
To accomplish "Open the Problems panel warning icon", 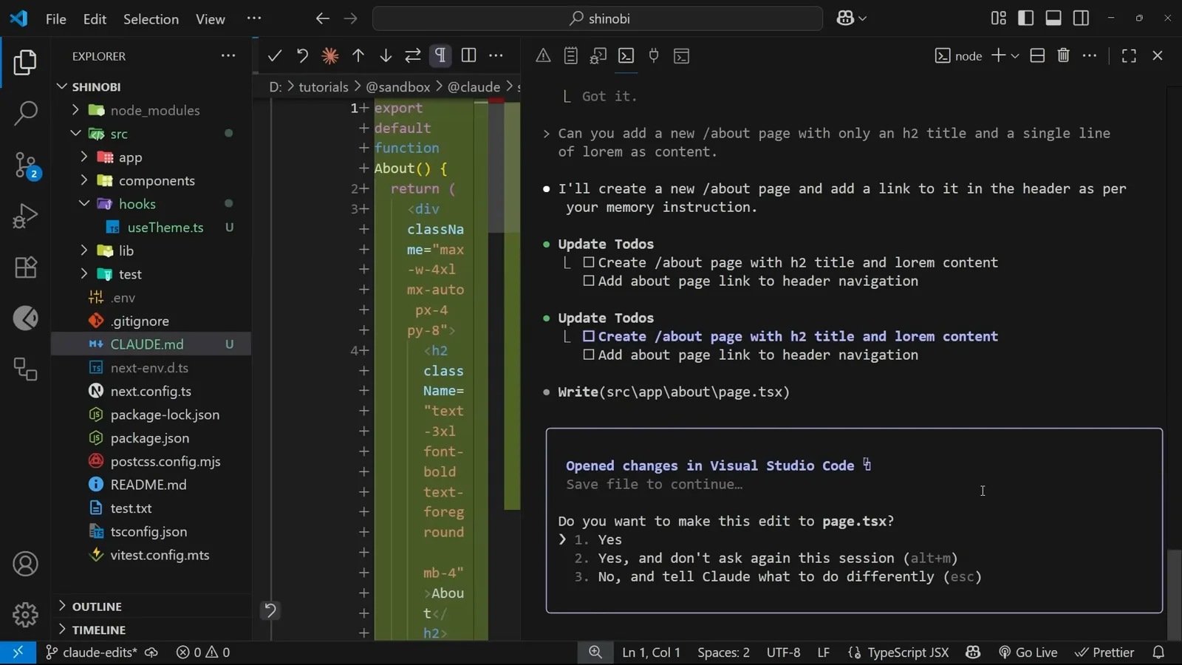I will coord(543,55).
